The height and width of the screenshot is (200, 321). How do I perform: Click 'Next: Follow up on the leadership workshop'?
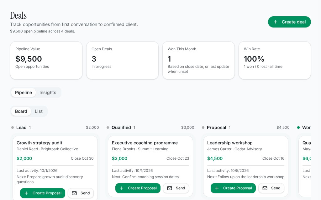[246, 177]
